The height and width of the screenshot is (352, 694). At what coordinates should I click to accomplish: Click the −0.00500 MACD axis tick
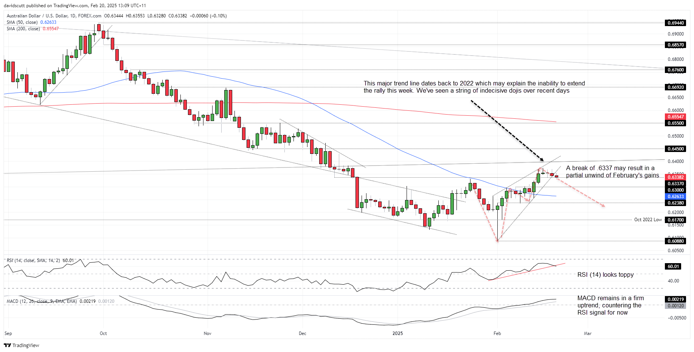tap(677, 318)
